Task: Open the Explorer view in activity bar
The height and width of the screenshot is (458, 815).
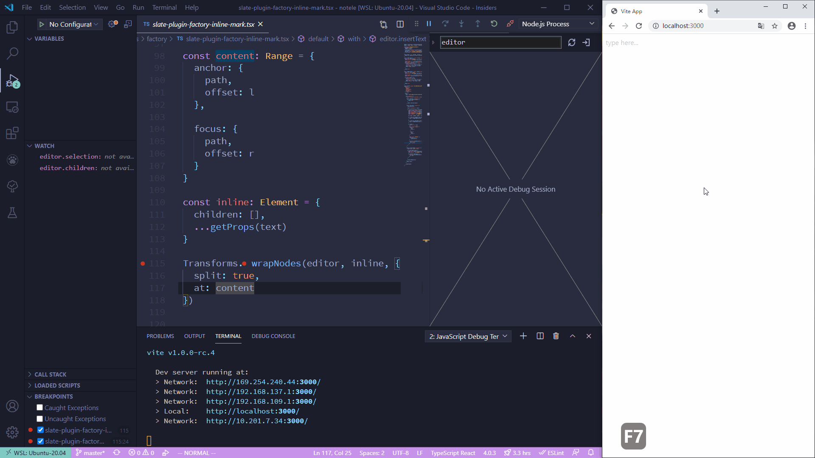Action: point(12,28)
